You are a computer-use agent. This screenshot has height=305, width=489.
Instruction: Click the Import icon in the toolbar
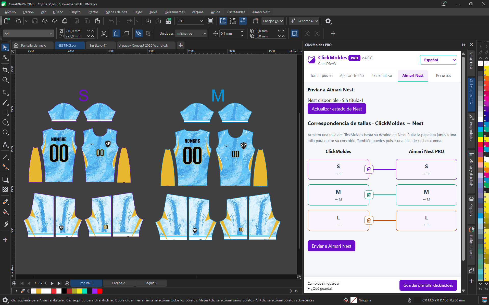click(148, 21)
